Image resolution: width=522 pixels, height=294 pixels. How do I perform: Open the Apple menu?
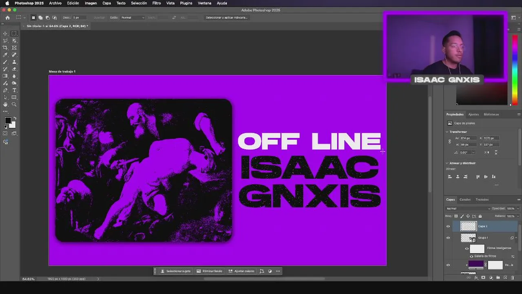coord(7,3)
